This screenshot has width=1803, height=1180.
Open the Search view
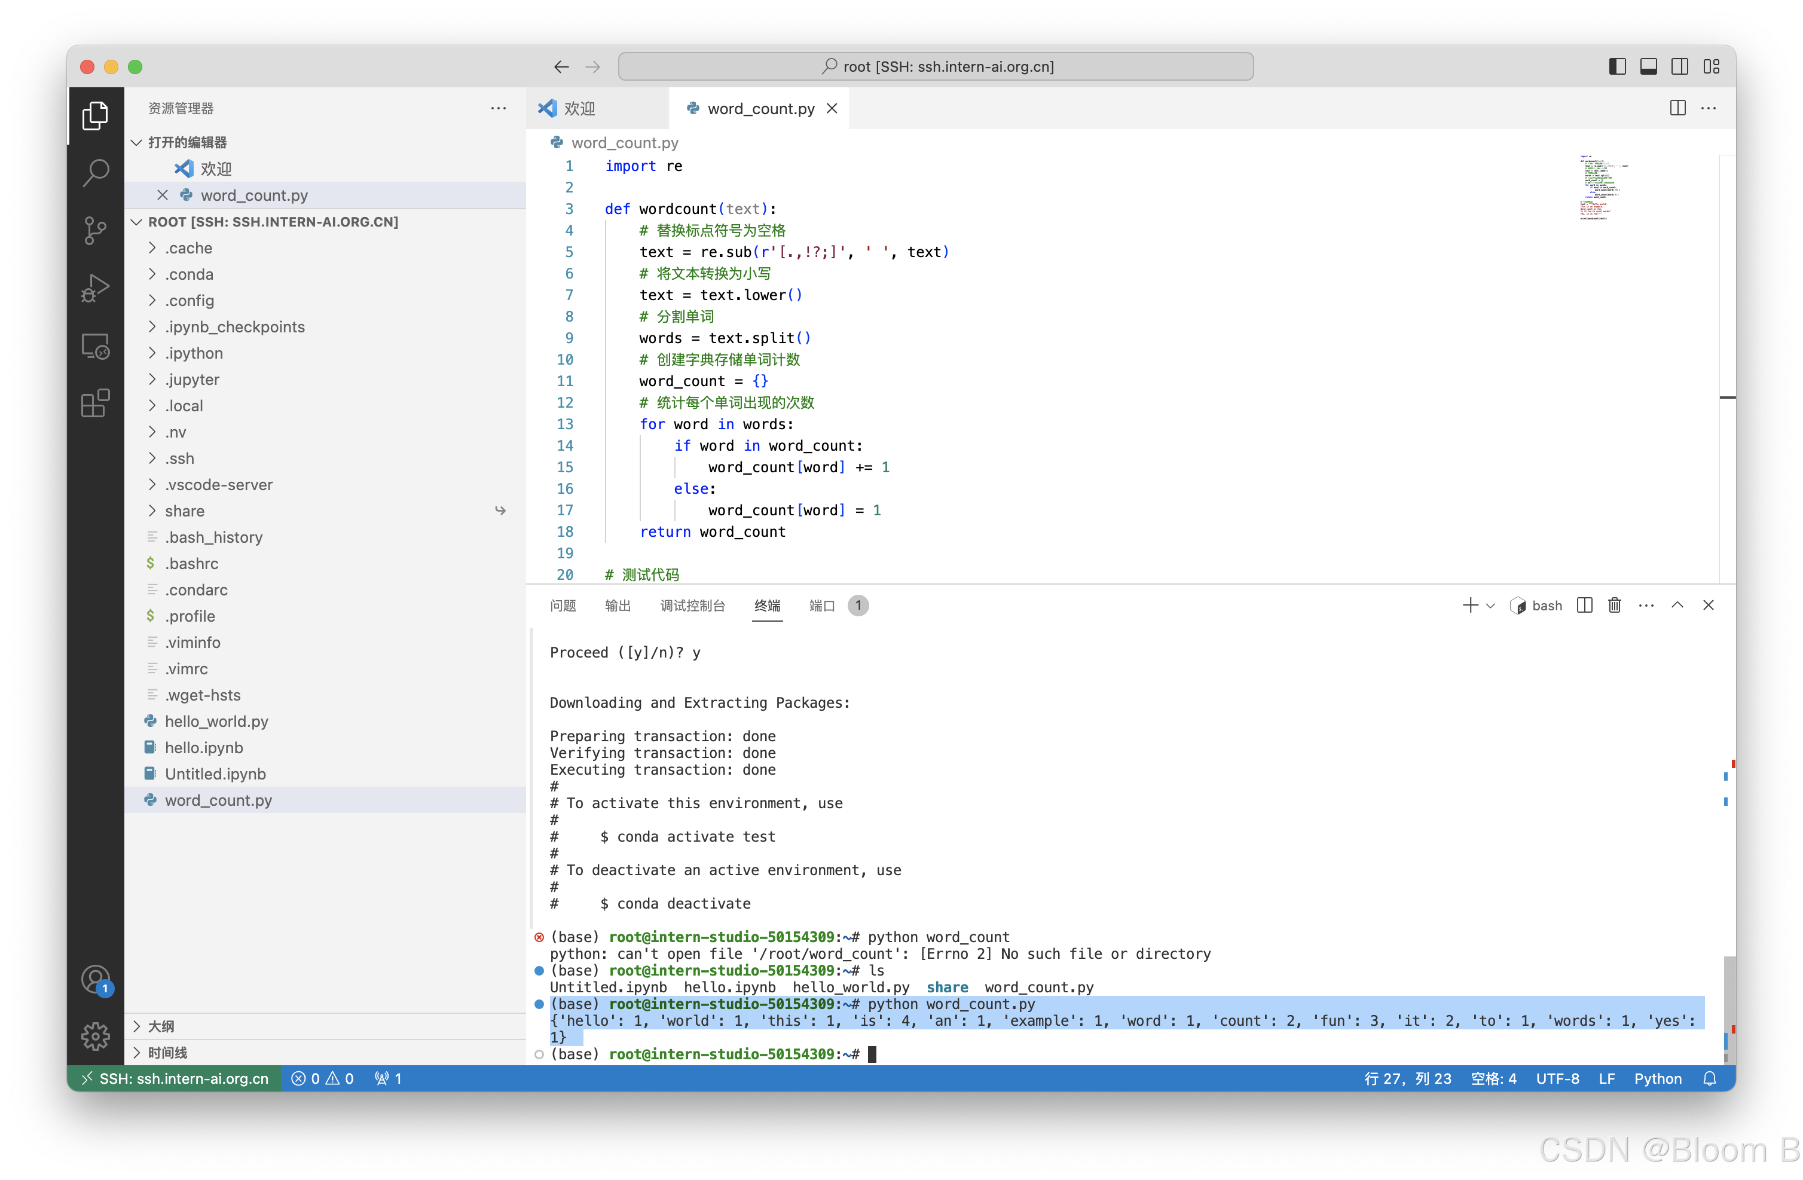tap(96, 173)
